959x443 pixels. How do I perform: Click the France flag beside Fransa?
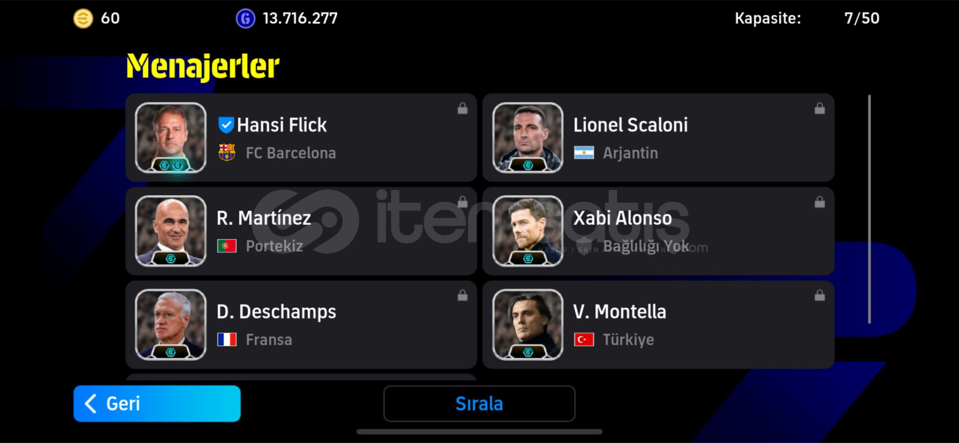(x=227, y=340)
